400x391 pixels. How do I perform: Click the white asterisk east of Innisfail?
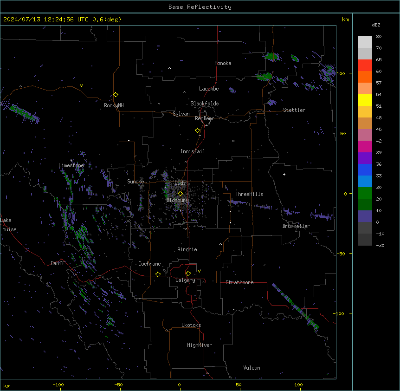click(233, 141)
